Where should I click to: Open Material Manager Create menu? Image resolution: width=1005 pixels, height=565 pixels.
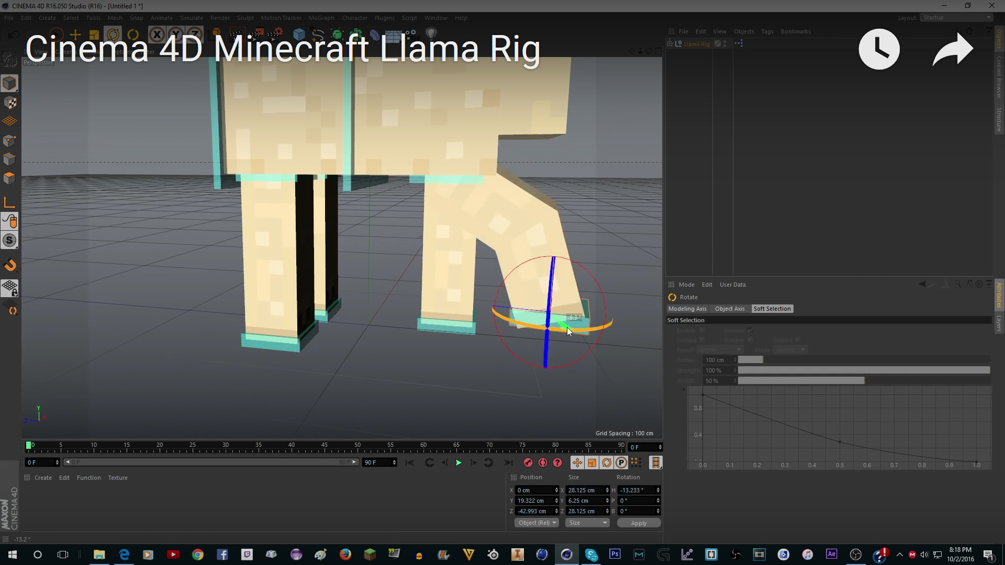43,478
